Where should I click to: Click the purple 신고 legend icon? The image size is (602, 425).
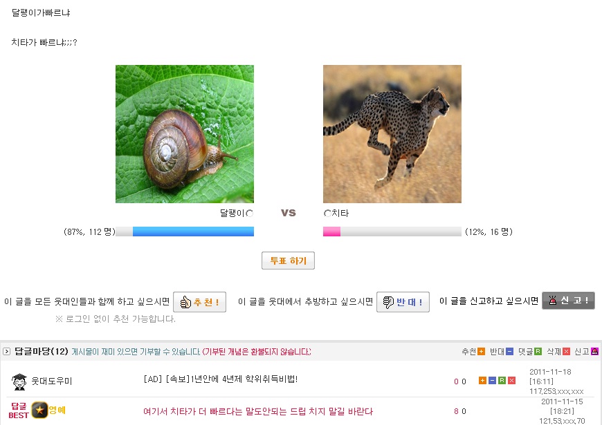pyautogui.click(x=594, y=352)
